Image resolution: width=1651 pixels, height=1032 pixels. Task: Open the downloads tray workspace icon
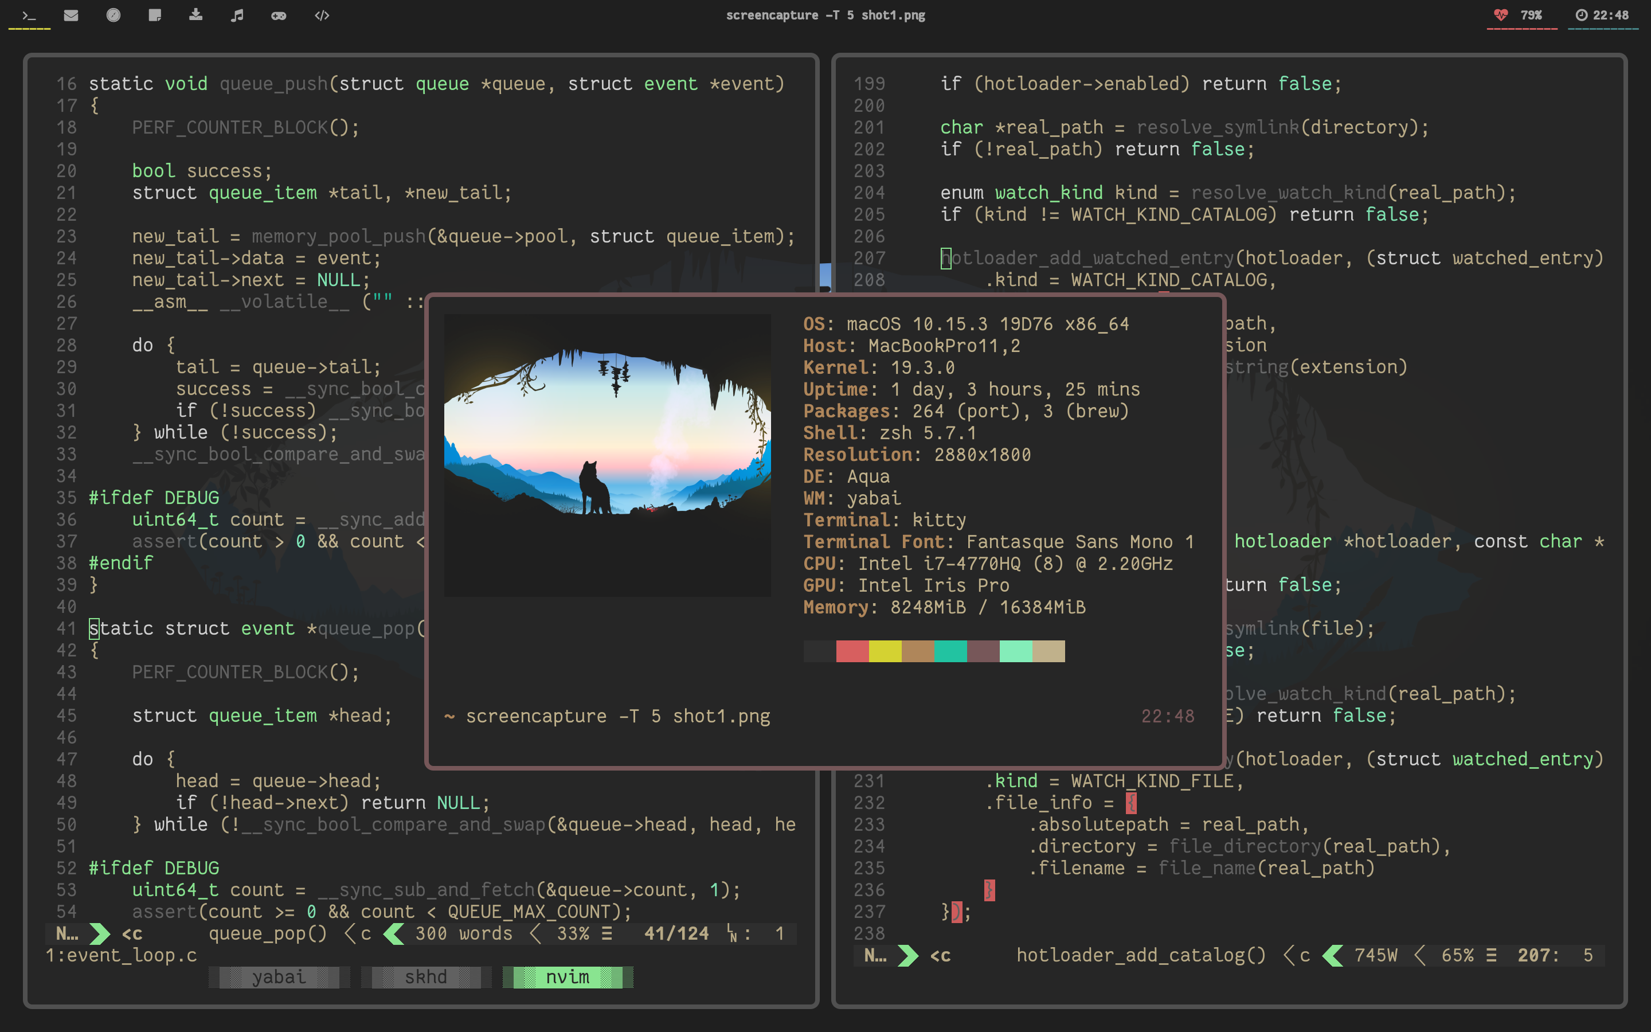click(196, 15)
